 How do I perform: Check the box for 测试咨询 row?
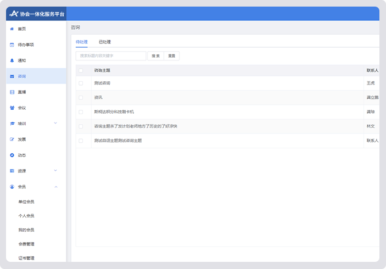(81, 83)
